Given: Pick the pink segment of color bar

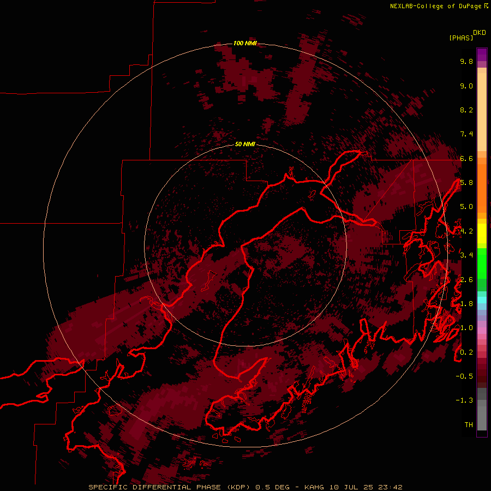Looking at the screenshot, I should click(x=482, y=331).
